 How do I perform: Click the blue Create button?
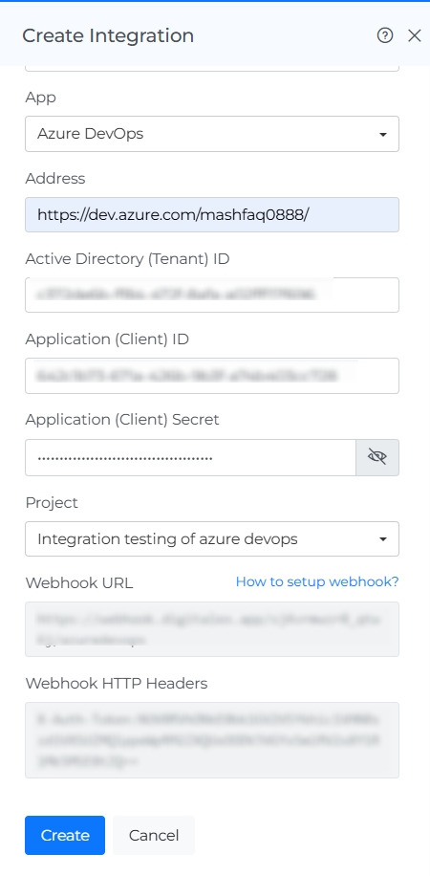[65, 835]
